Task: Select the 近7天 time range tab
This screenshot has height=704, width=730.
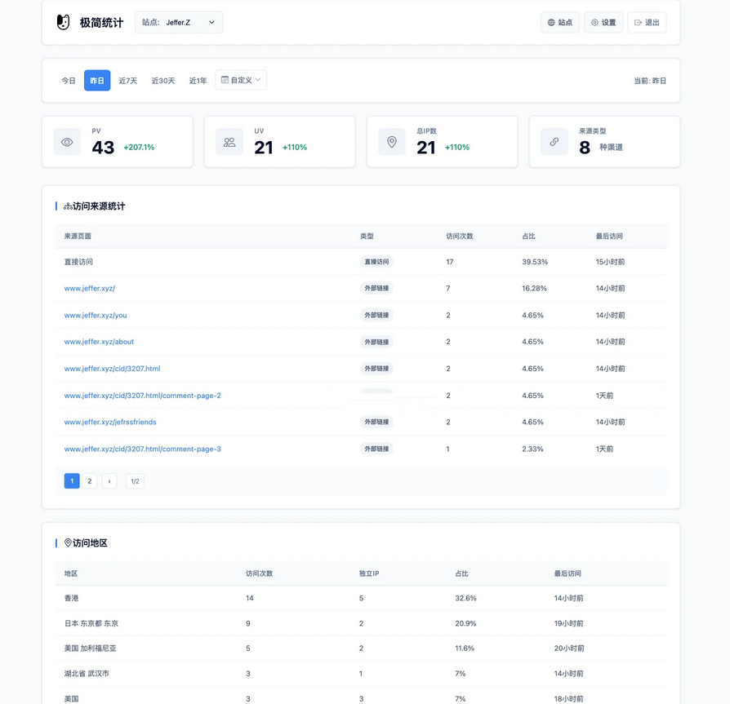Action: [128, 81]
